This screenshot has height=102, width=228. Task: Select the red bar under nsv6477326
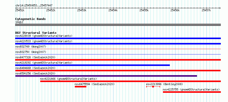coord(118,60)
